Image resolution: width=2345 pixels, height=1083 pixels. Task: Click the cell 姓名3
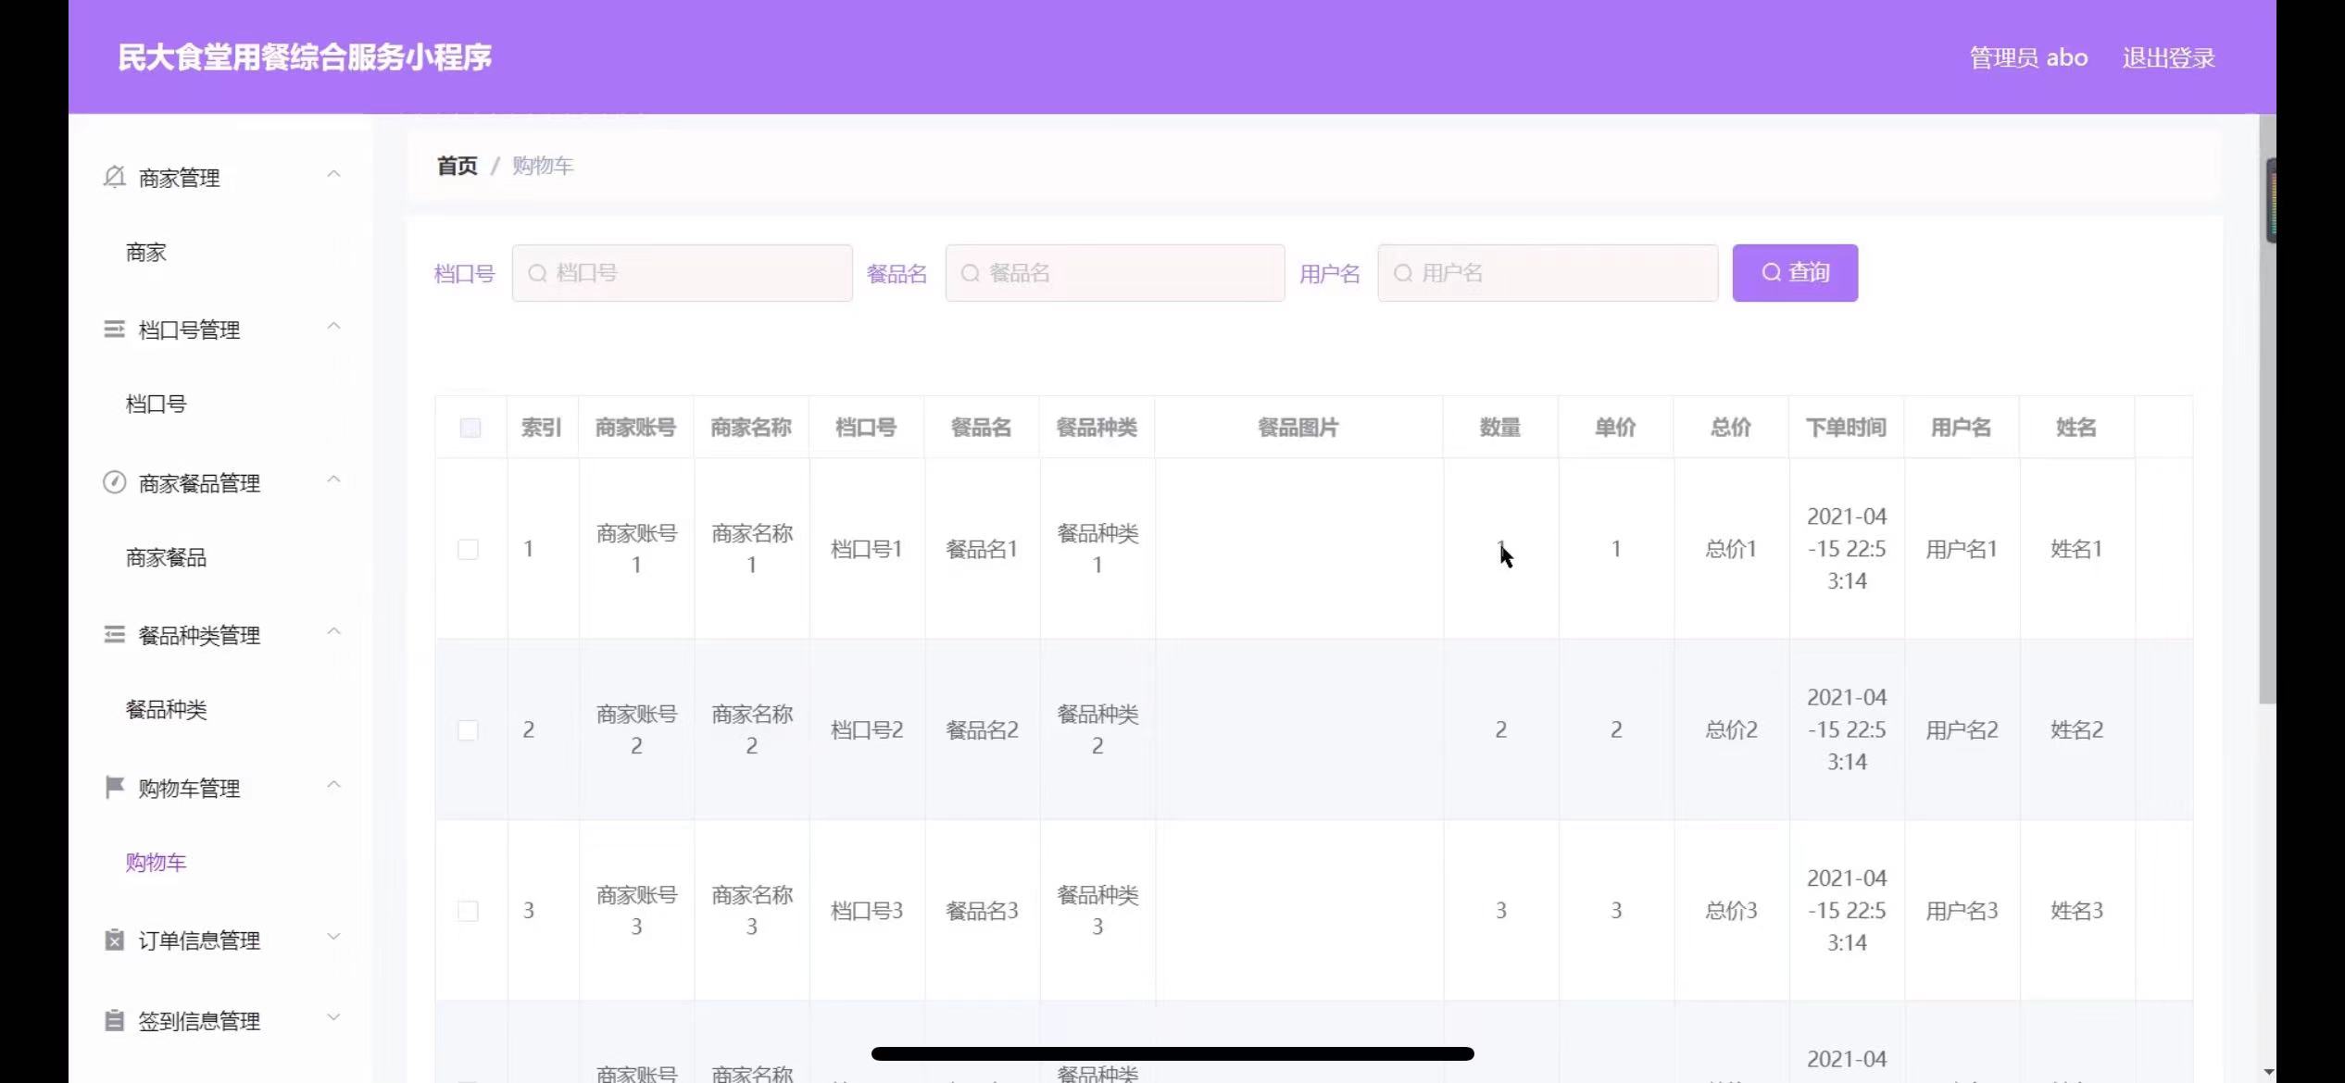[2076, 911]
